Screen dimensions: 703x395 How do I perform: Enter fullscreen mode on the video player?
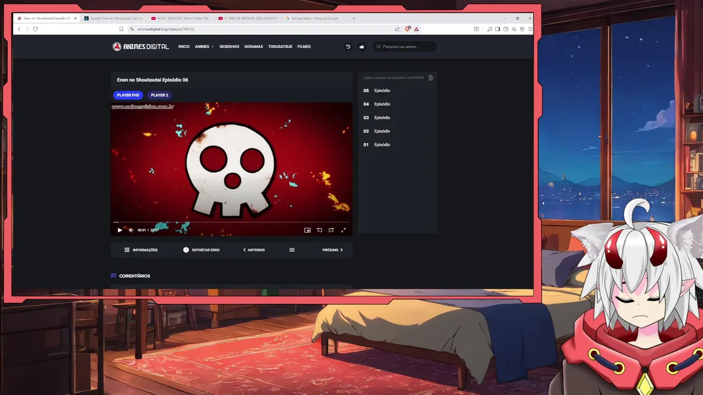coord(343,230)
